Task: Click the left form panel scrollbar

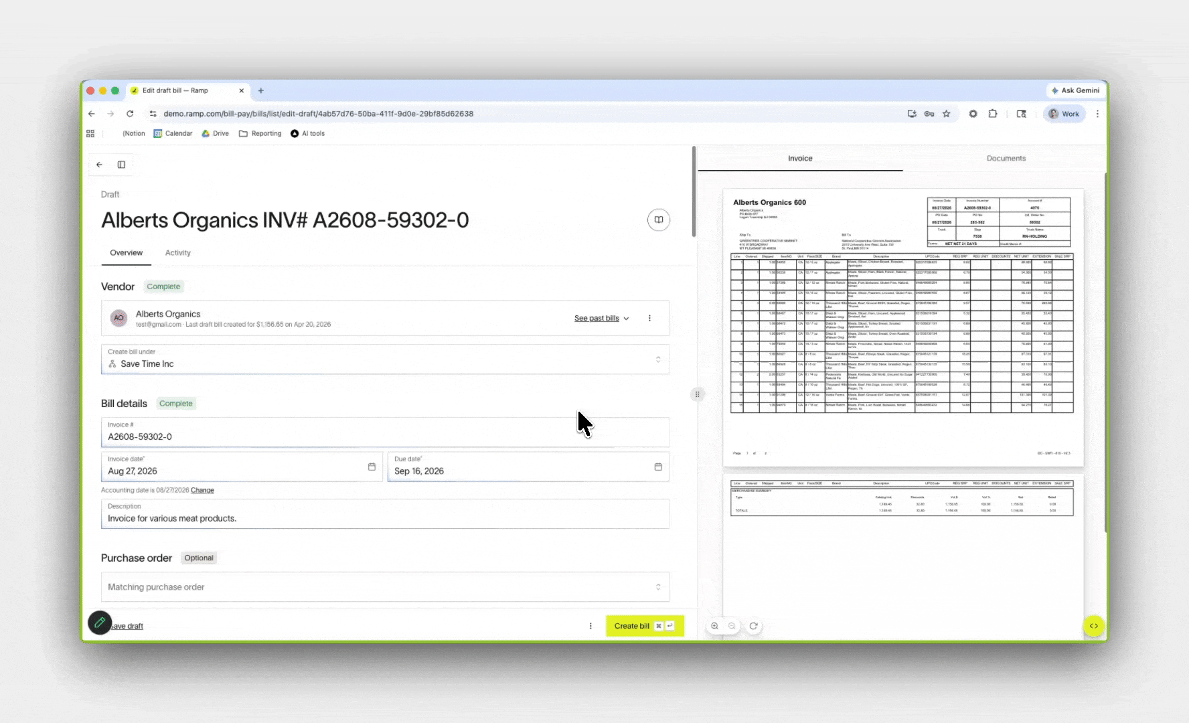Action: click(694, 191)
